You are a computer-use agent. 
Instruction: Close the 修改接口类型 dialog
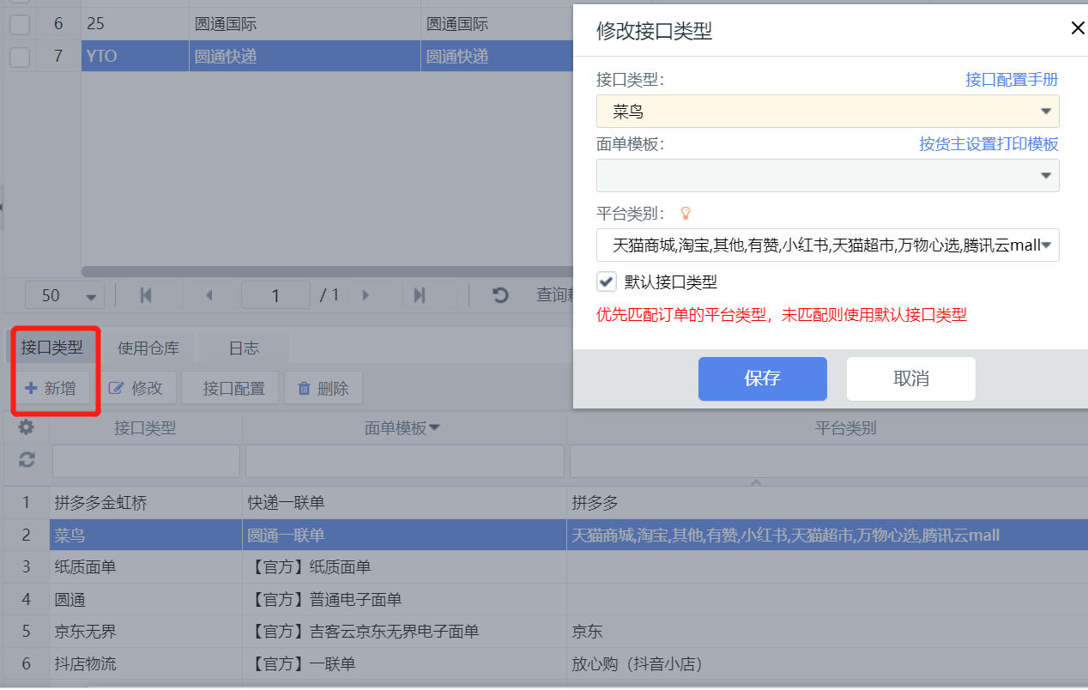[x=1078, y=28]
